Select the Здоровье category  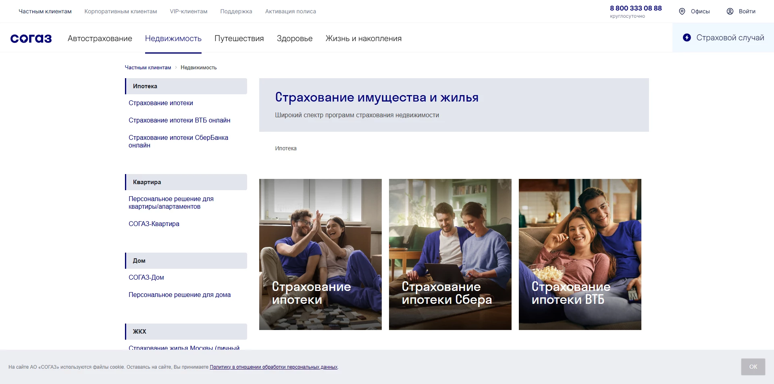294,38
